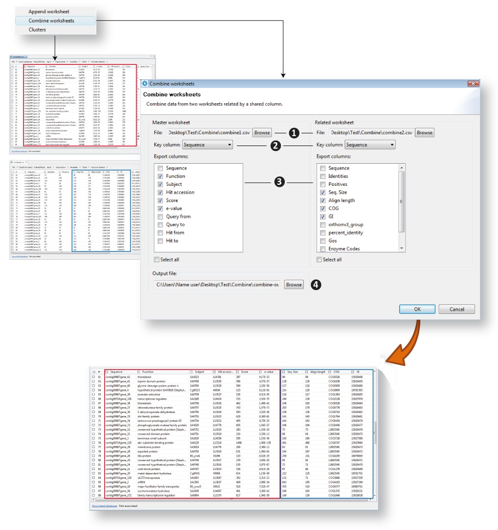The width and height of the screenshot is (498, 530).
Task: Select Clusters in the menu
Action: click(37, 29)
